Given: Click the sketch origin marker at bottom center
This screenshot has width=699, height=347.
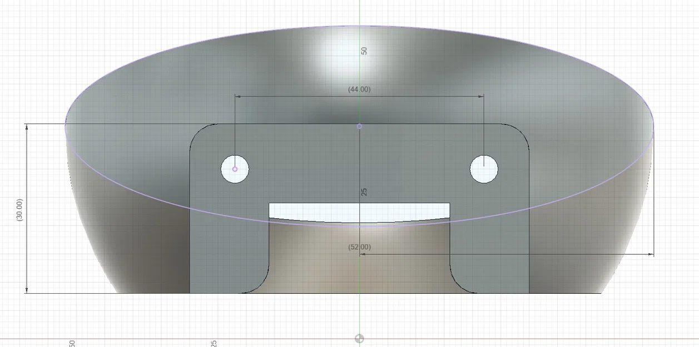Looking at the screenshot, I should 359,338.
